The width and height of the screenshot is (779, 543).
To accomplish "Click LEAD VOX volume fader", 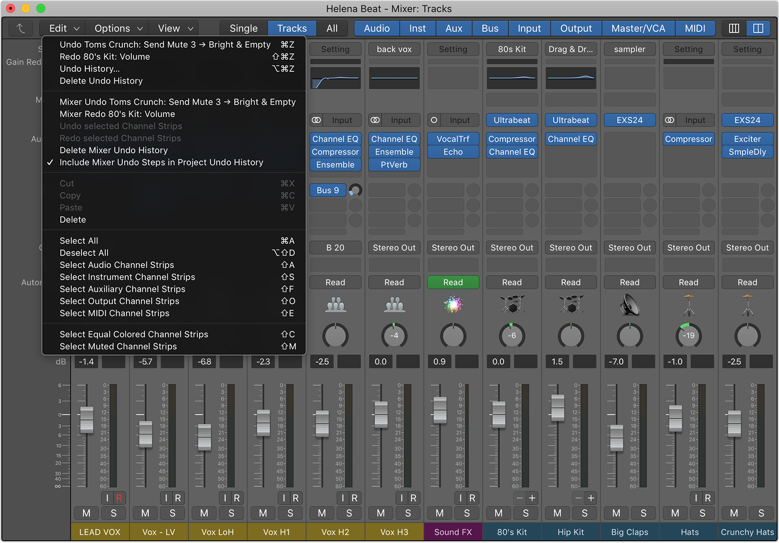I will click(x=86, y=420).
